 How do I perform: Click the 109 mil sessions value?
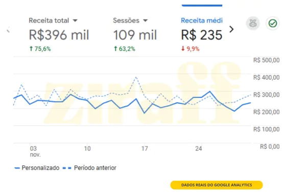tap(135, 35)
